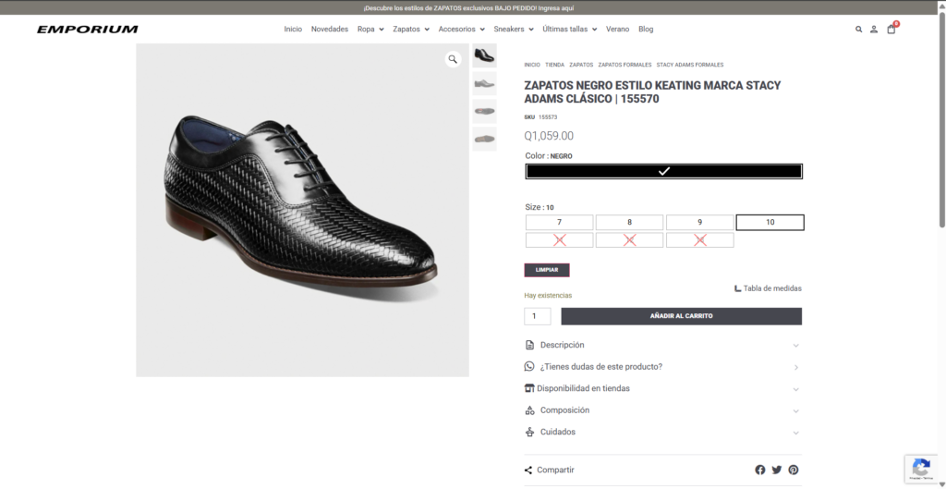Click the shapes icon next to Composición

point(529,410)
